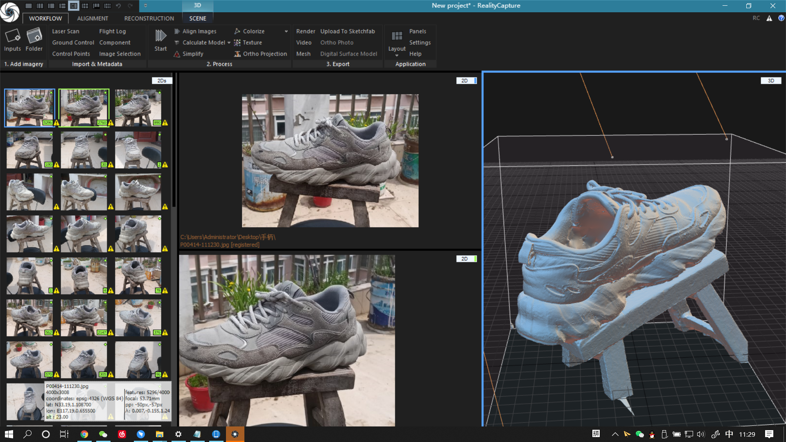Open the Colorize dropdown chevron

(x=286, y=31)
